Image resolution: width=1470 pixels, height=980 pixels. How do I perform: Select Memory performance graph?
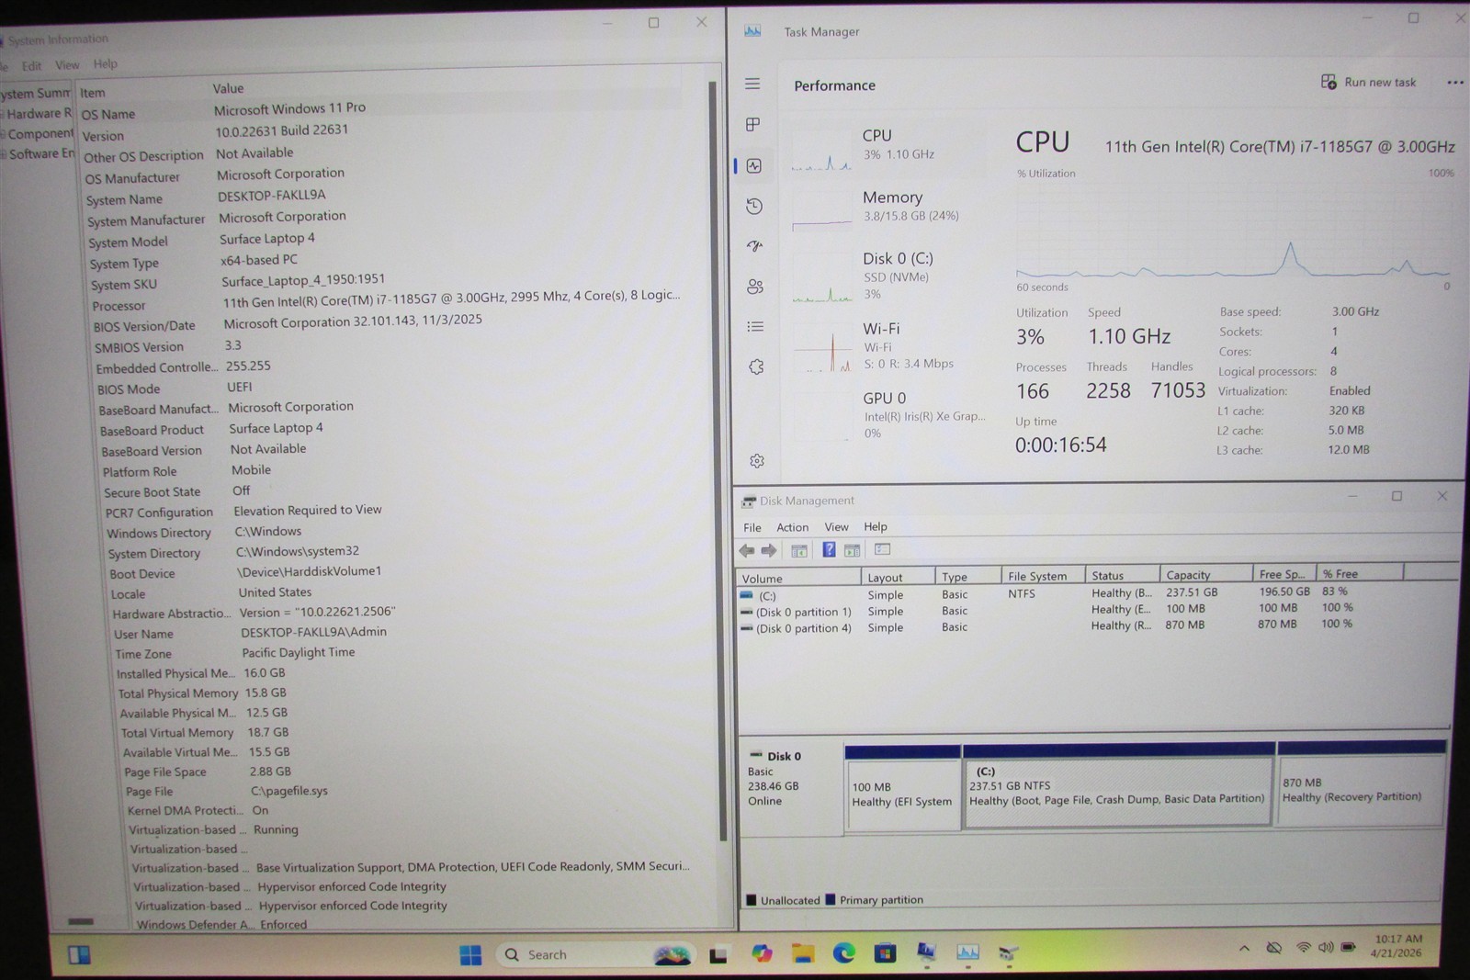(888, 208)
